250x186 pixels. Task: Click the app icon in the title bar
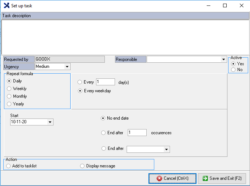coord(6,6)
